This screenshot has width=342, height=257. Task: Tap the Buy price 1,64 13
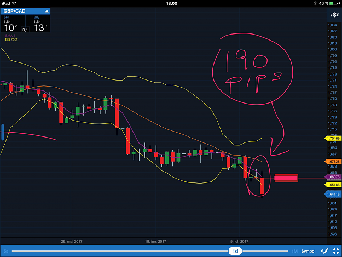pos(40,26)
